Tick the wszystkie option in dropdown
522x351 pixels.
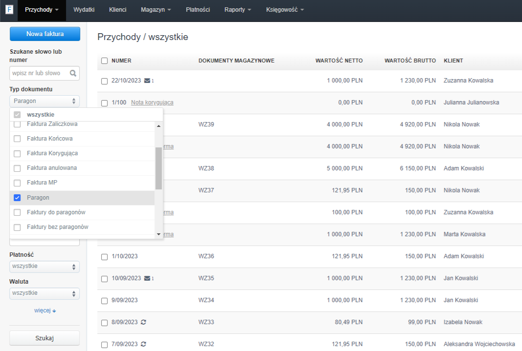coord(17,115)
